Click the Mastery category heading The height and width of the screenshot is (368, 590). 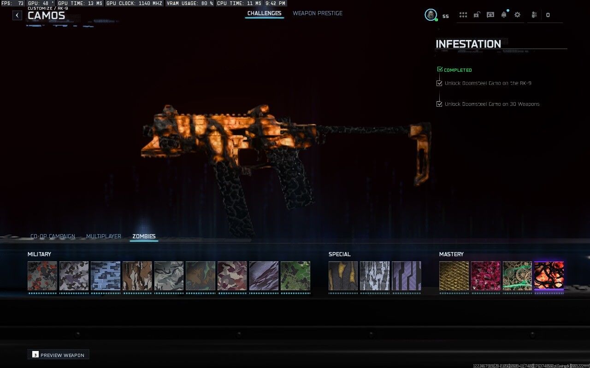pos(451,254)
